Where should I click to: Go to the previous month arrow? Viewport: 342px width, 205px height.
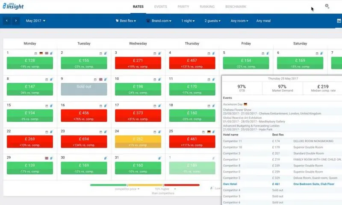click(7, 20)
